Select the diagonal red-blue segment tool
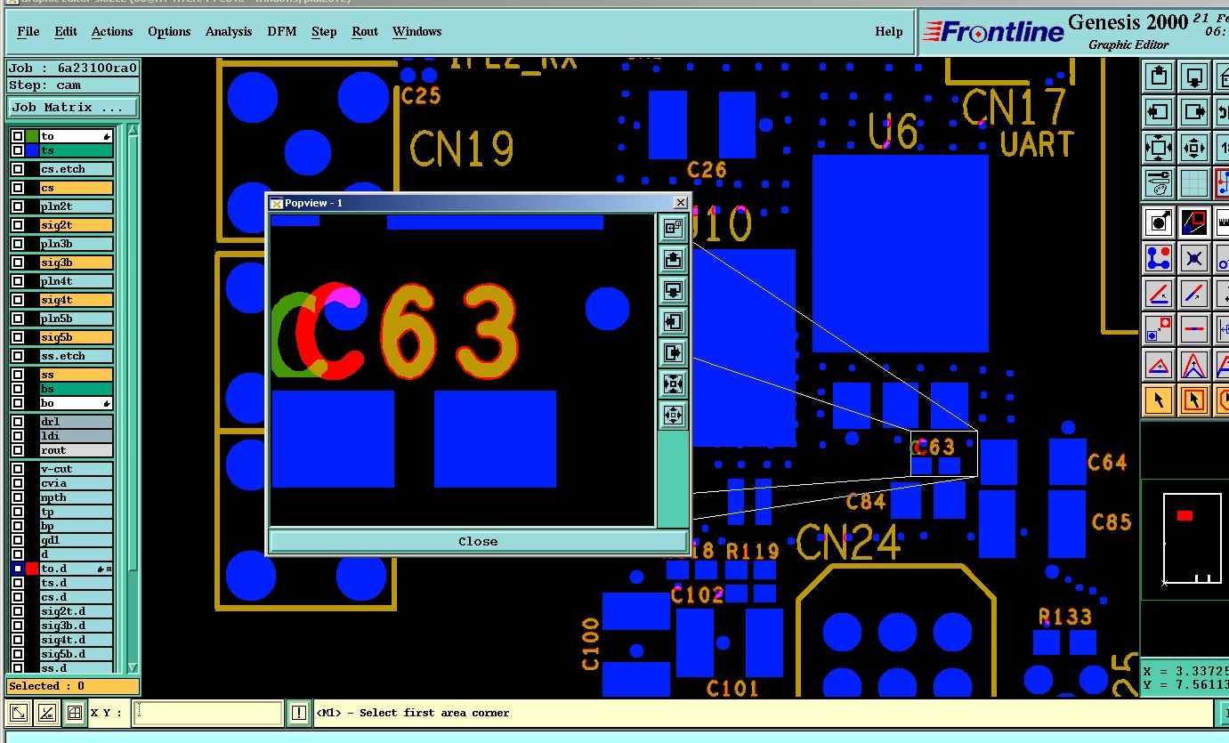 (1193, 293)
